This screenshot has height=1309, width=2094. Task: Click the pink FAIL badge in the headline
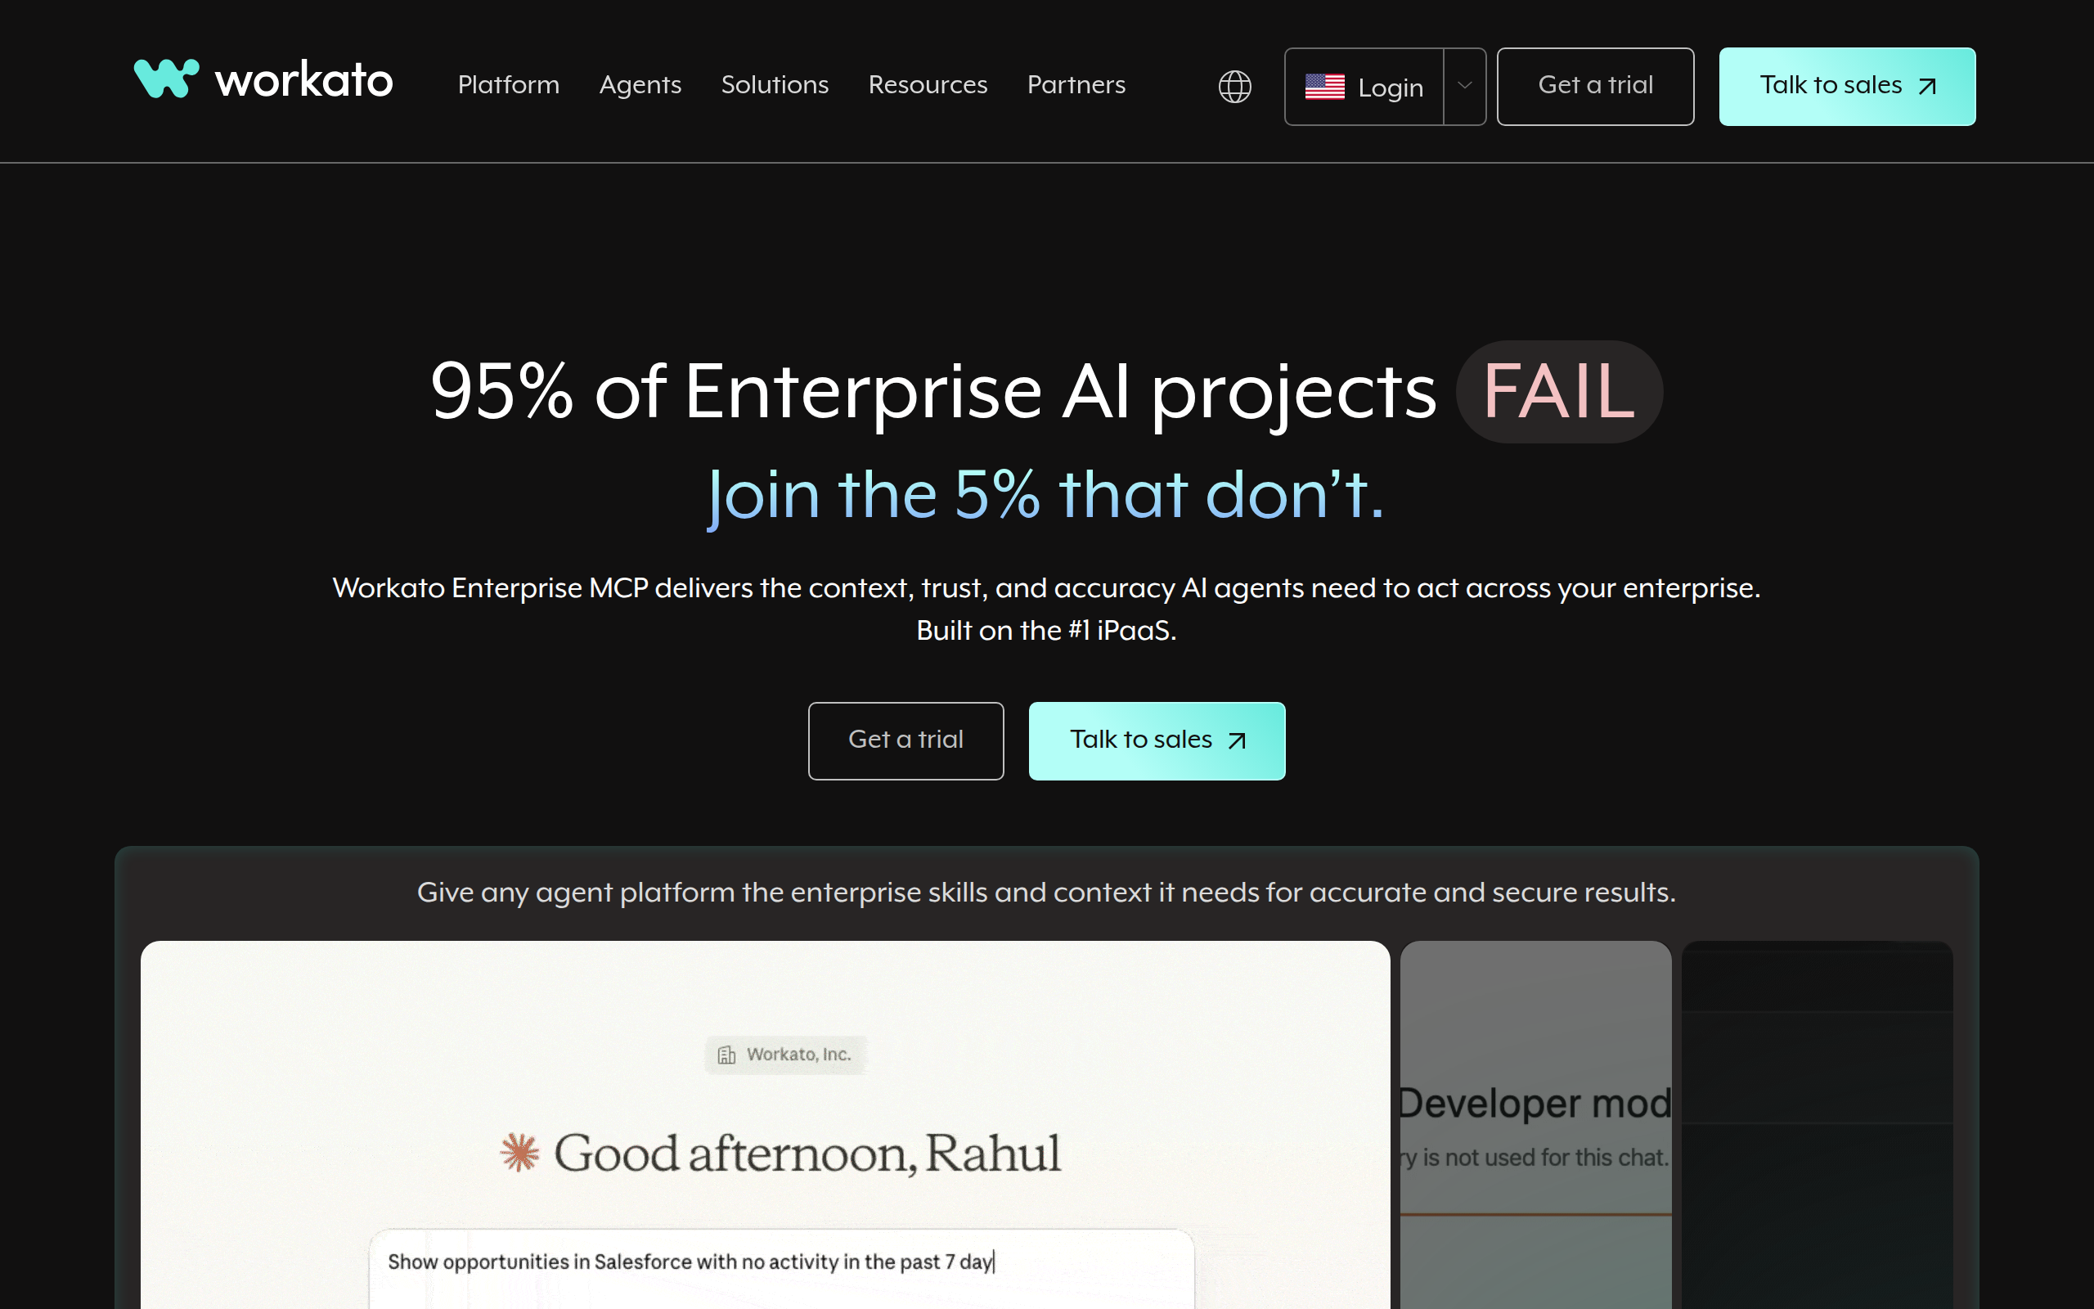tap(1558, 391)
